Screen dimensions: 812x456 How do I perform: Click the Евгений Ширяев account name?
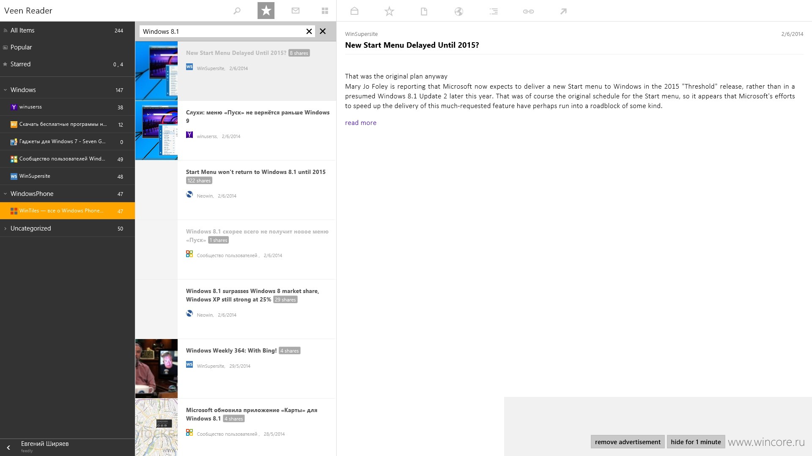[x=45, y=444]
